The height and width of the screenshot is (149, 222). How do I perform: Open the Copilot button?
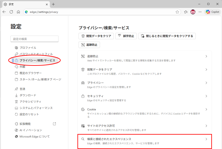coord(212,12)
